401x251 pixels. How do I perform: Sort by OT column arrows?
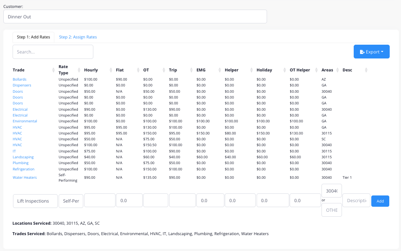164,70
